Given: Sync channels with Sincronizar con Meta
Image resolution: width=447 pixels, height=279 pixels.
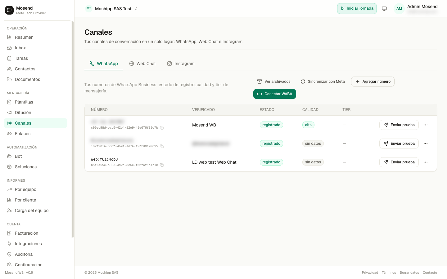Looking at the screenshot, I should click(x=323, y=82).
